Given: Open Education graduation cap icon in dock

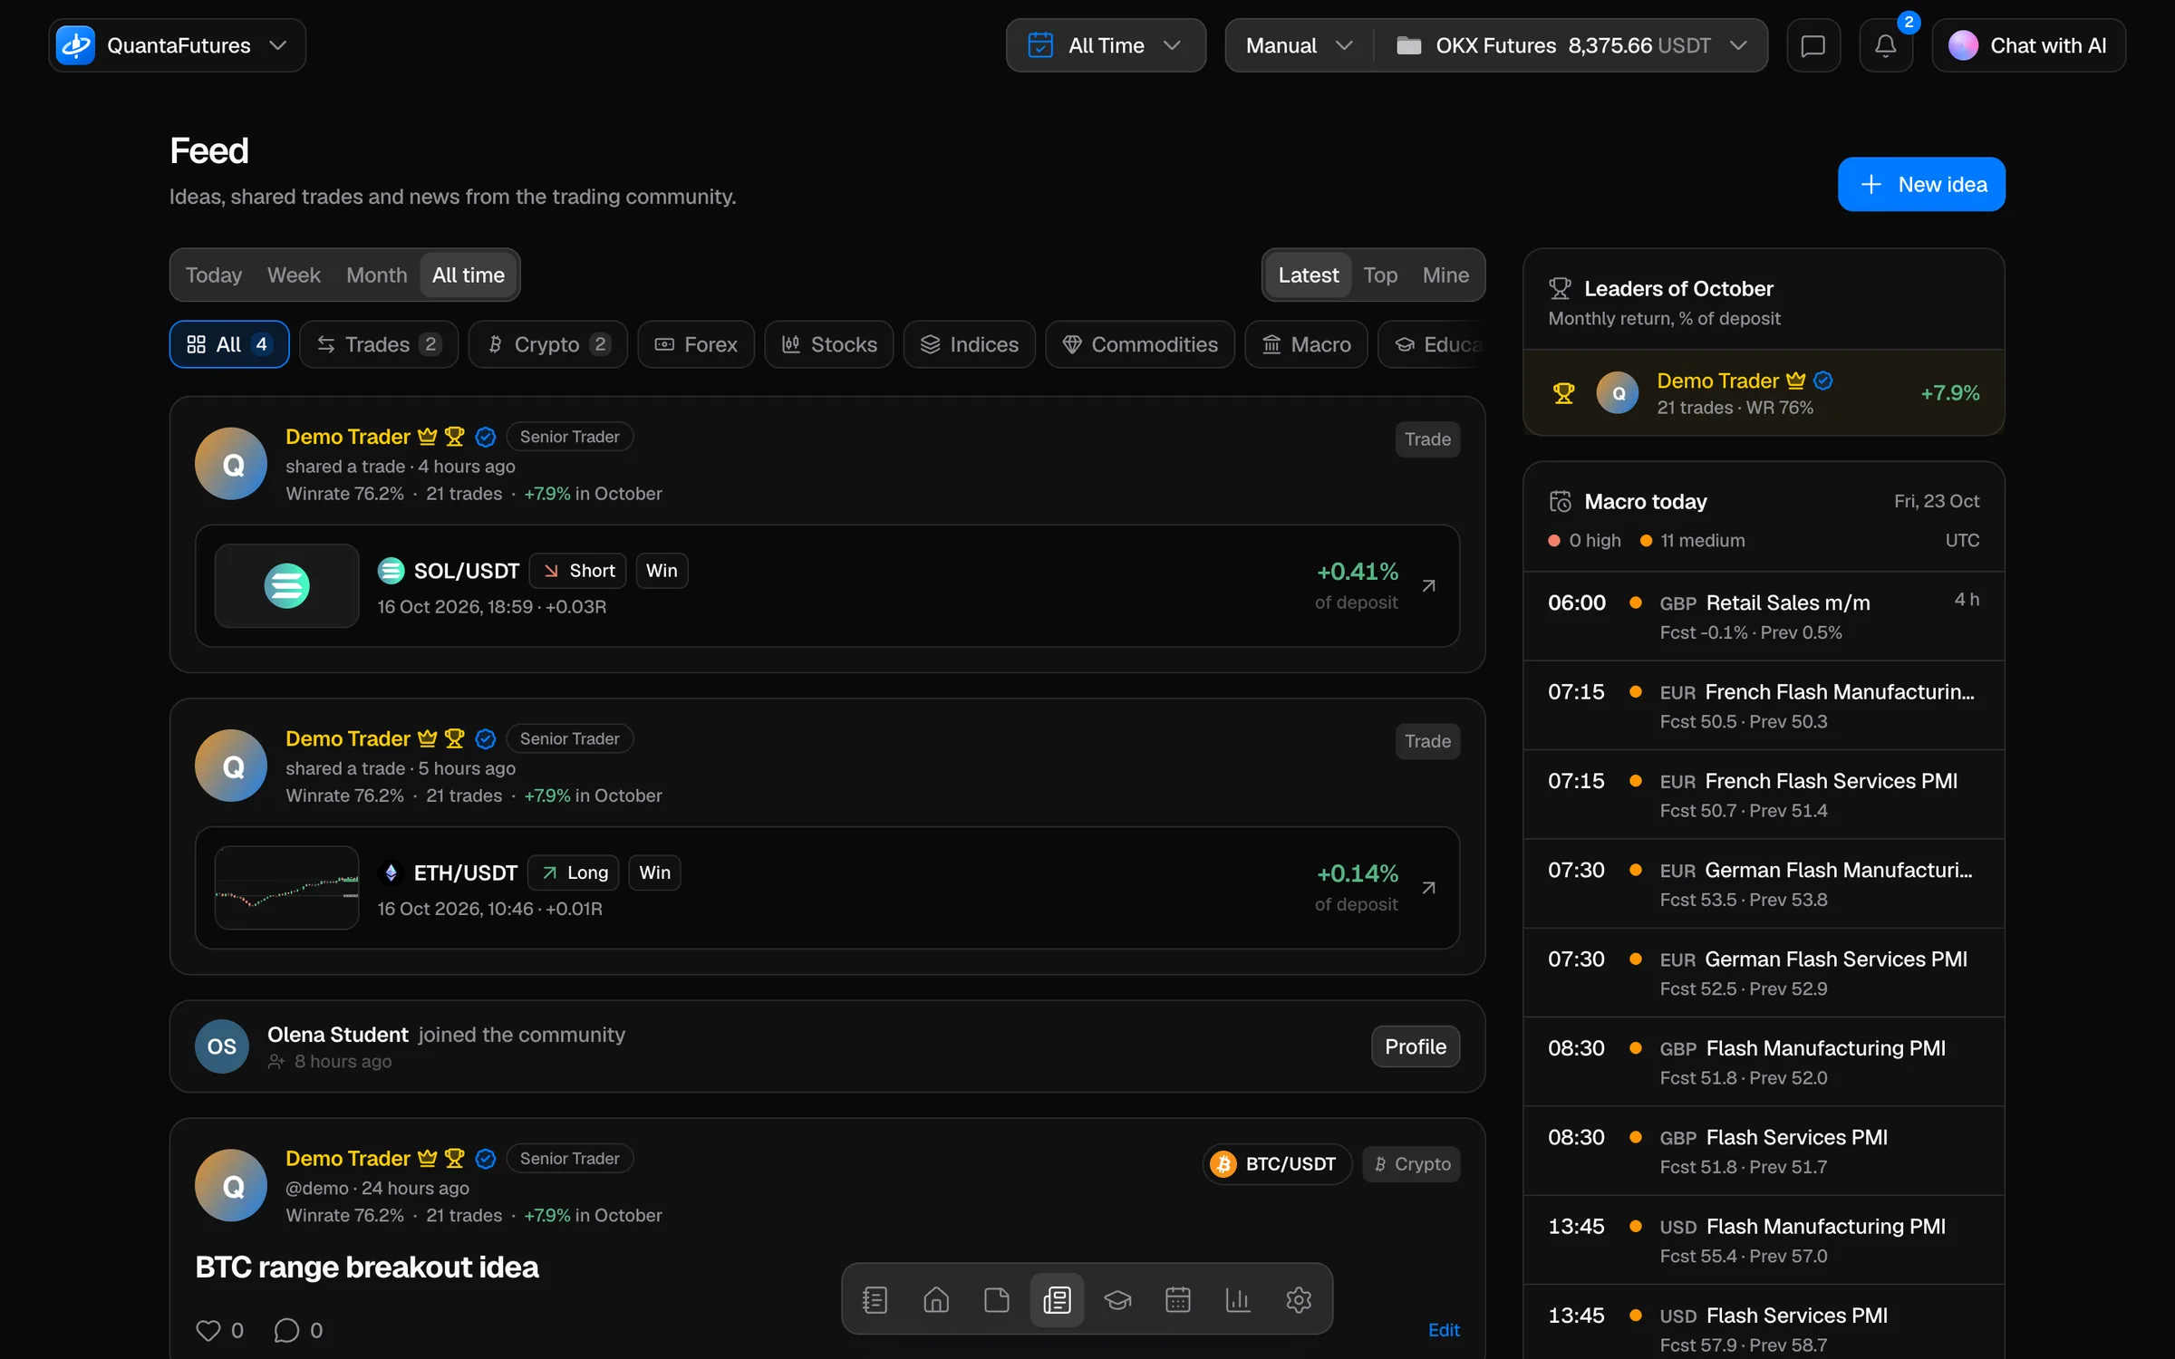Looking at the screenshot, I should [x=1117, y=1300].
